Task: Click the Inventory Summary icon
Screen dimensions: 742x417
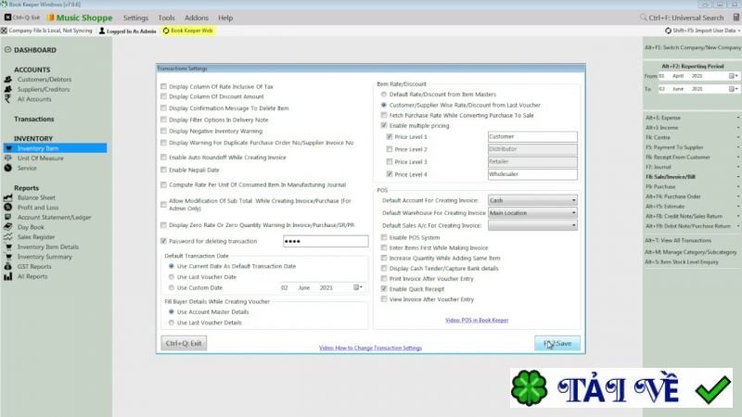Action: point(8,257)
